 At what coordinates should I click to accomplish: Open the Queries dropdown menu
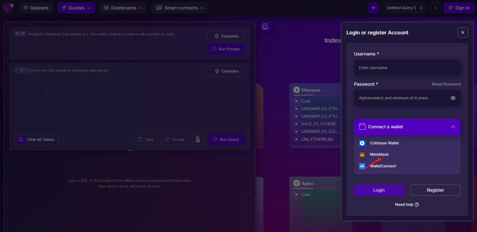(x=76, y=8)
